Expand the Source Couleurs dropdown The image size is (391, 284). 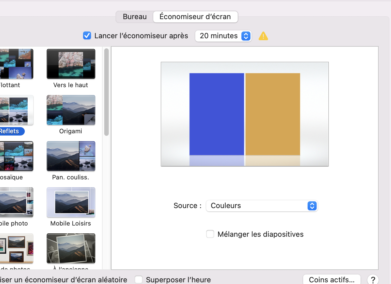click(262, 206)
